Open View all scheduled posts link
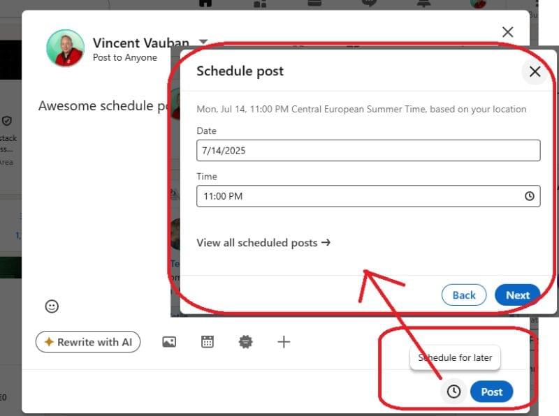This screenshot has height=416, width=559. pyautogui.click(x=263, y=242)
